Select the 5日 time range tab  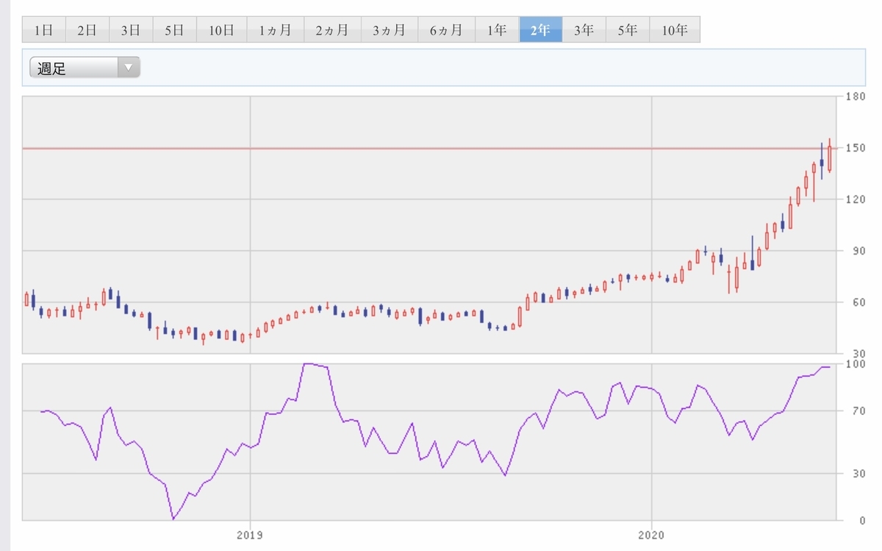point(174,30)
